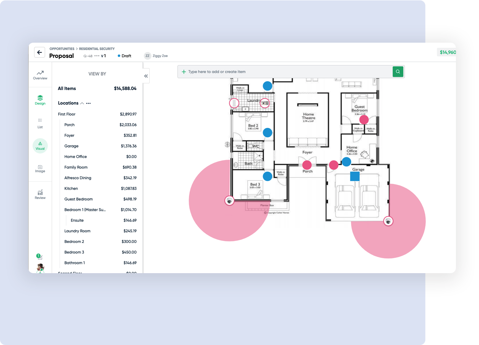Open the Overview sidebar section

point(40,75)
